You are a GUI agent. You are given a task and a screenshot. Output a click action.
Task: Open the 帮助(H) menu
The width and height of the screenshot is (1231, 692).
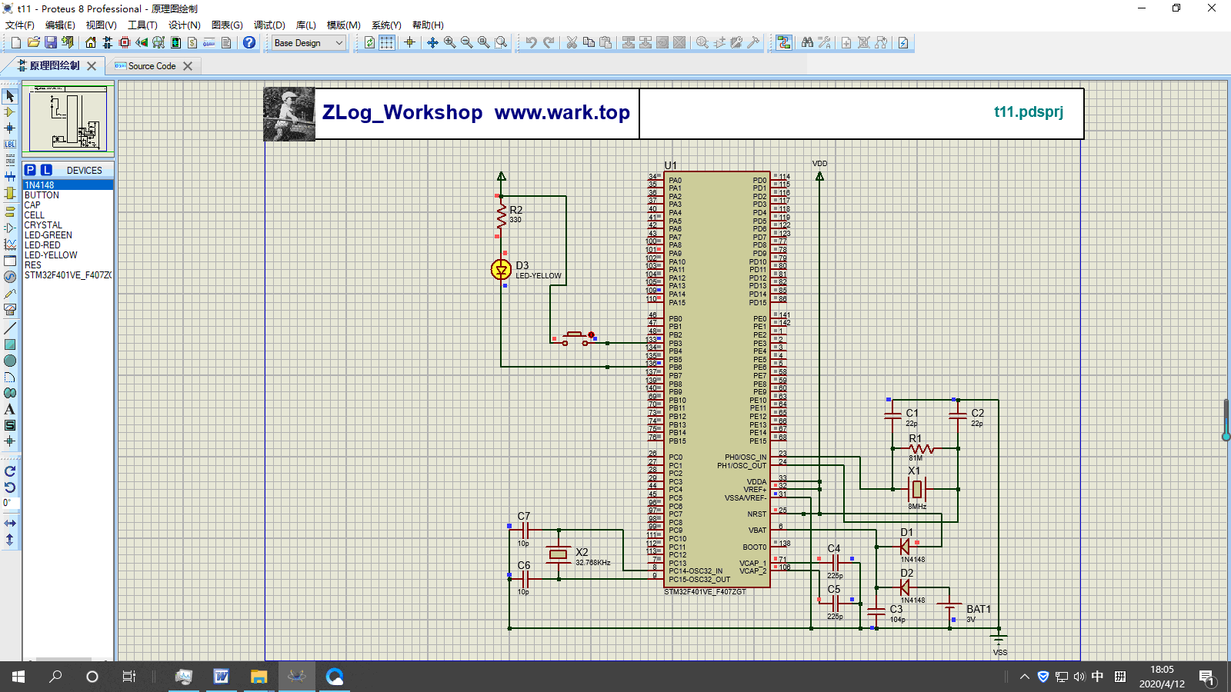click(428, 25)
